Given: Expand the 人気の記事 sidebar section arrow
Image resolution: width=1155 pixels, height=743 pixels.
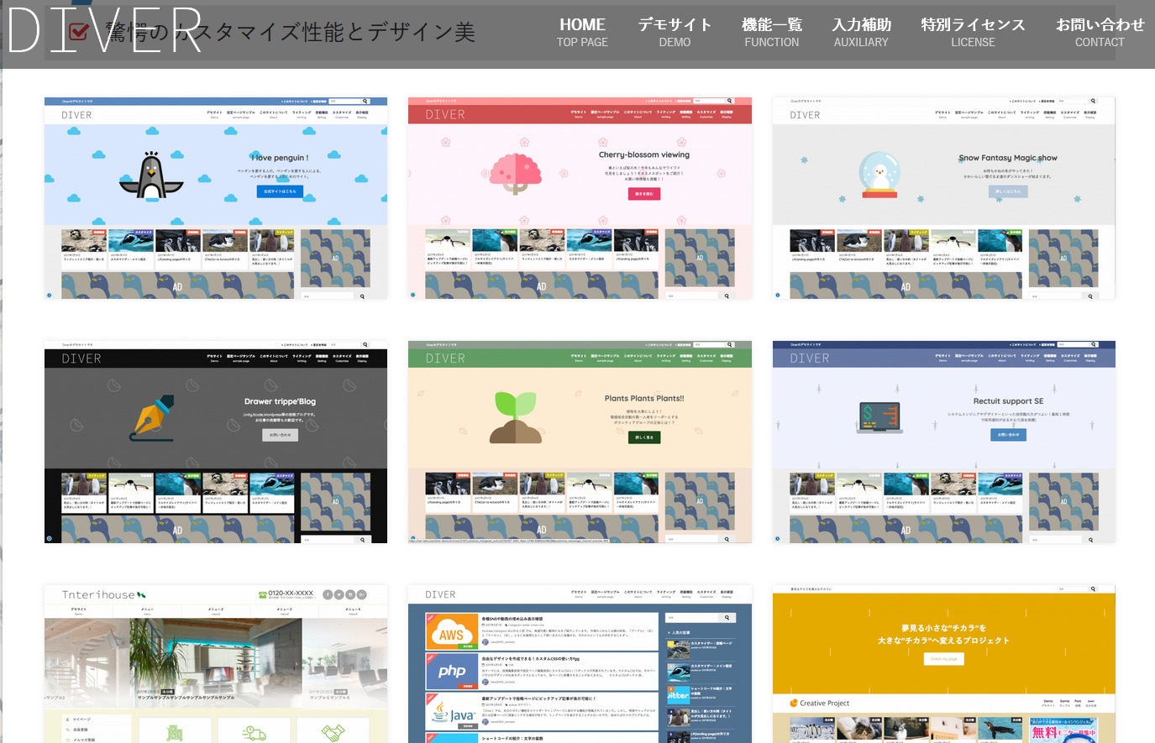Looking at the screenshot, I should pyautogui.click(x=669, y=632).
